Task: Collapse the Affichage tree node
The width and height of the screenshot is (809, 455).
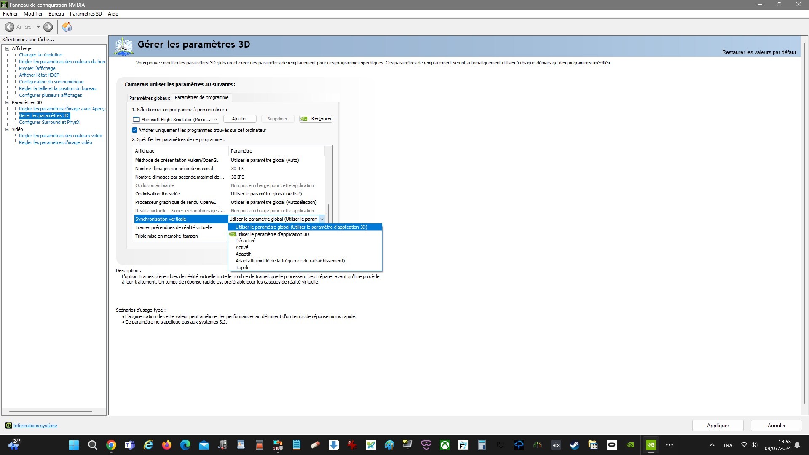Action: click(7, 48)
